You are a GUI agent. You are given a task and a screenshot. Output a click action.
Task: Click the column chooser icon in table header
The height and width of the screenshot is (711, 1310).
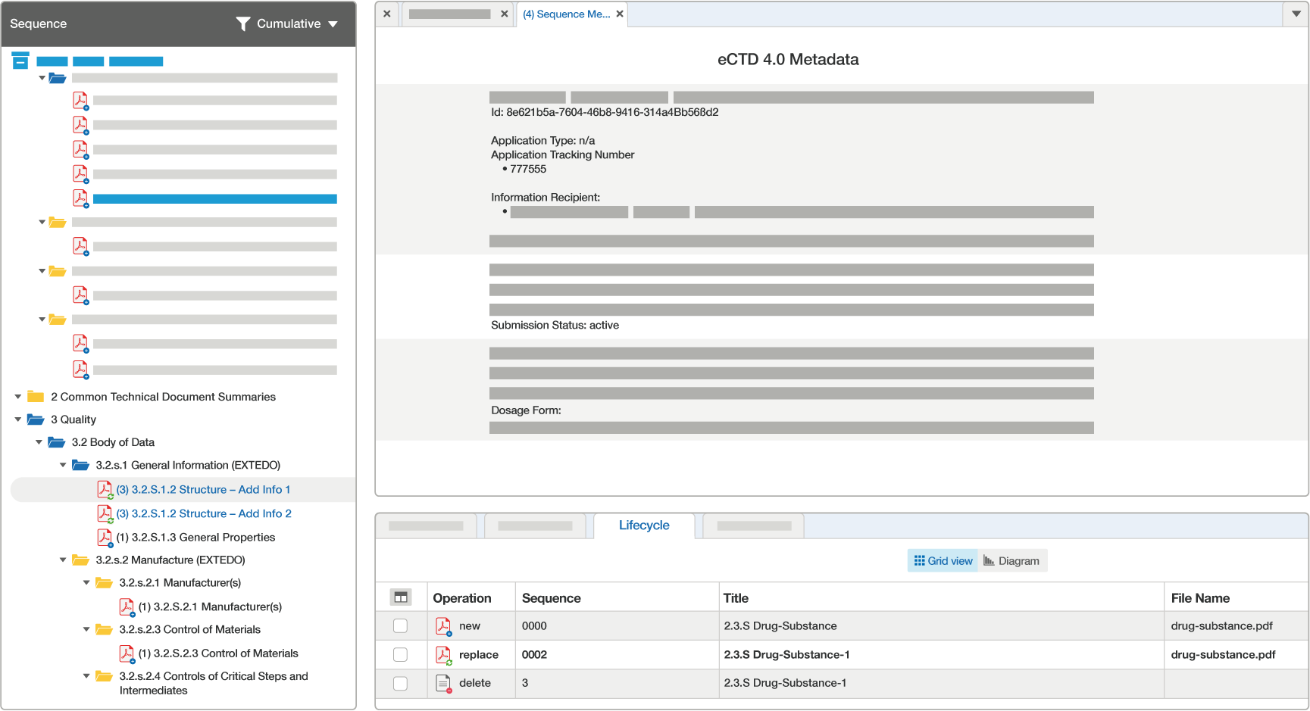tap(401, 597)
